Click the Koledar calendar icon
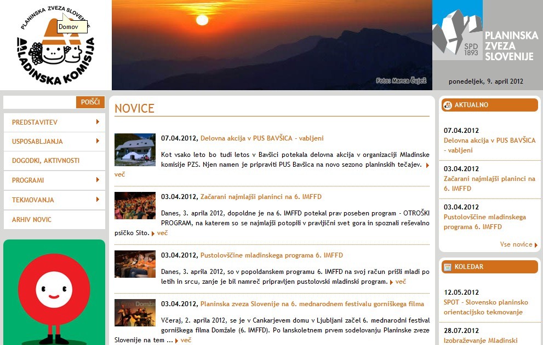Image resolution: width=543 pixels, height=345 pixels. click(x=448, y=267)
